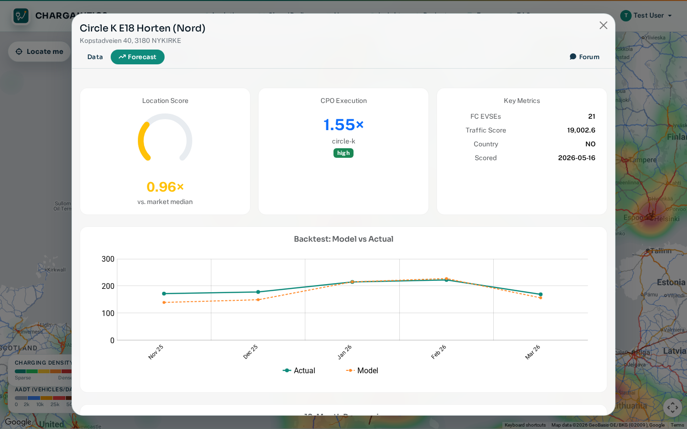The height and width of the screenshot is (429, 687).
Task: Click the 1.55× CPO Execution value
Action: tap(343, 125)
